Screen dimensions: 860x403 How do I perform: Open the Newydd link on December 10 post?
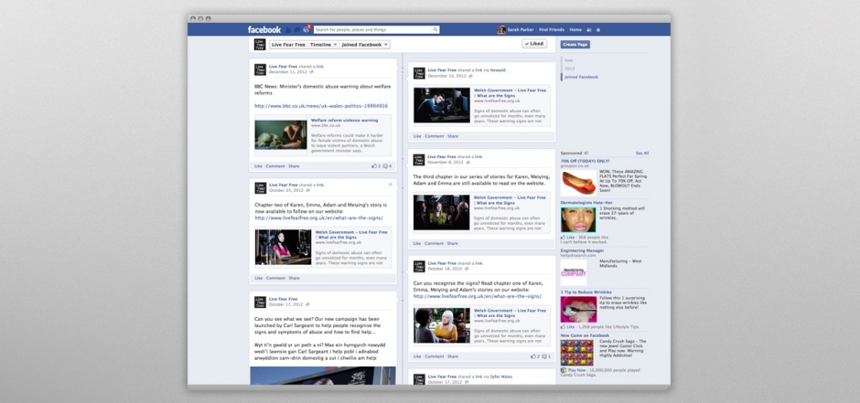coord(499,70)
